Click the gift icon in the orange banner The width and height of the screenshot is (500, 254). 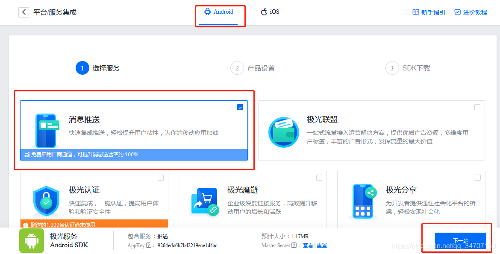(x=26, y=225)
